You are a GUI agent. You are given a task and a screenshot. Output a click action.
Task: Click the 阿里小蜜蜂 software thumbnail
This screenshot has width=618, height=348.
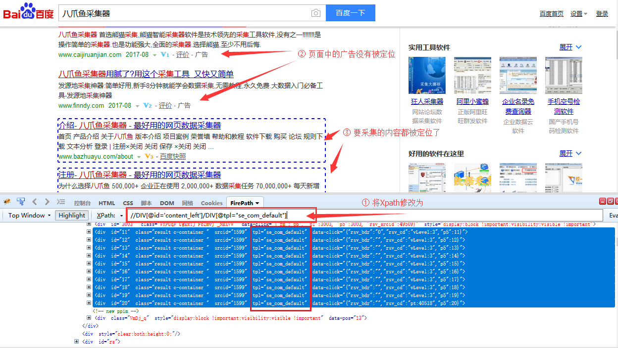(x=472, y=76)
